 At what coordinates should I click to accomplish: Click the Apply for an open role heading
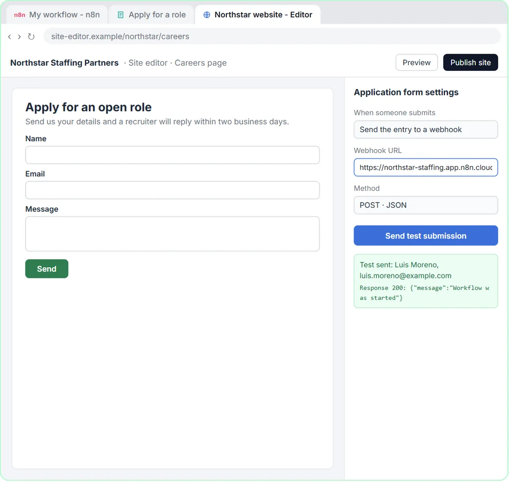pyautogui.click(x=89, y=107)
